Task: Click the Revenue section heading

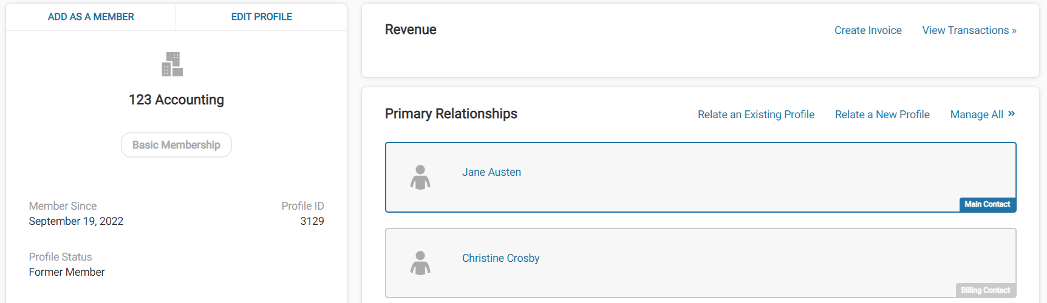Action: [x=411, y=30]
